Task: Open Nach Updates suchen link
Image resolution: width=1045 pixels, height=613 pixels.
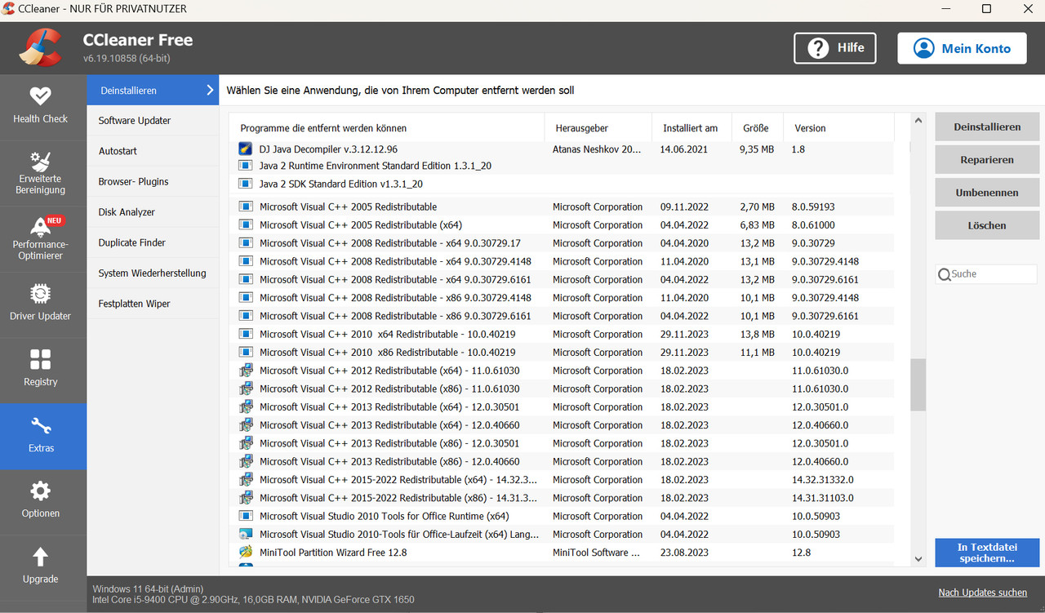Action: [x=982, y=592]
